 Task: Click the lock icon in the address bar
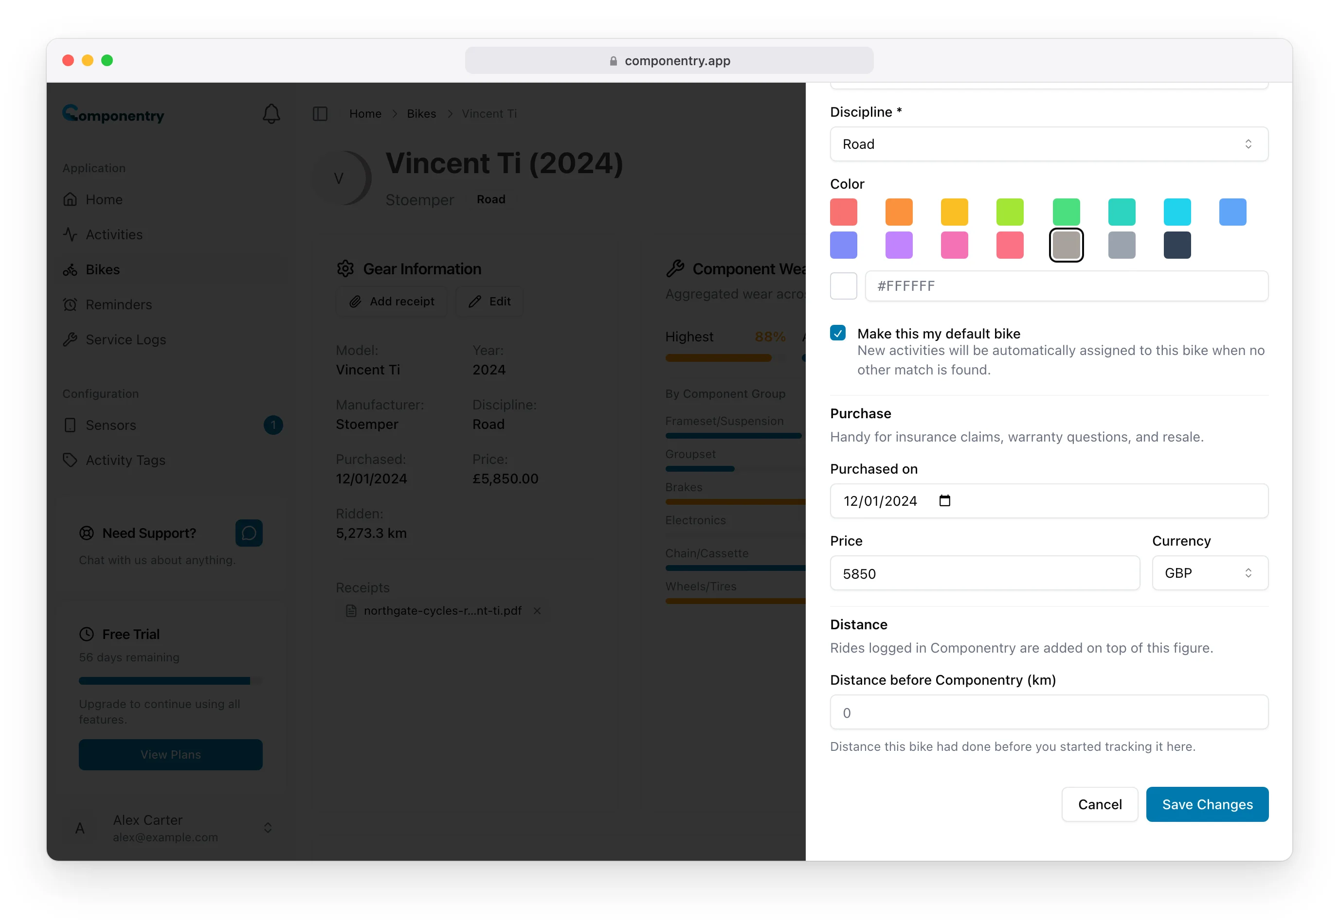613,61
